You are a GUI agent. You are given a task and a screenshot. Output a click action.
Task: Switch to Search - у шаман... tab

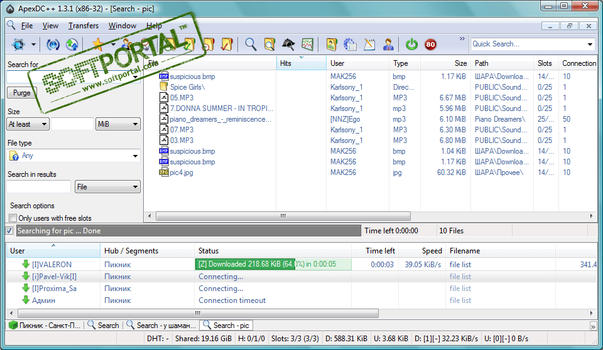point(161,326)
